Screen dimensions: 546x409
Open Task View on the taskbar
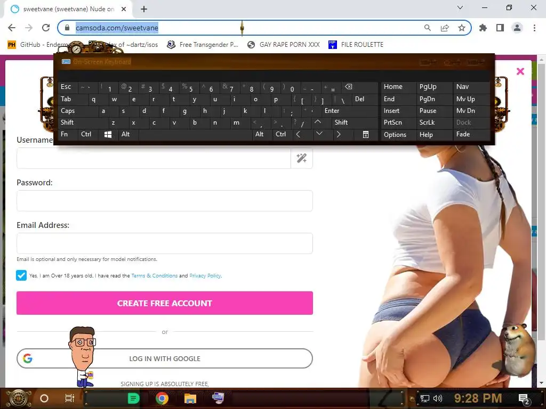pyautogui.click(x=70, y=398)
